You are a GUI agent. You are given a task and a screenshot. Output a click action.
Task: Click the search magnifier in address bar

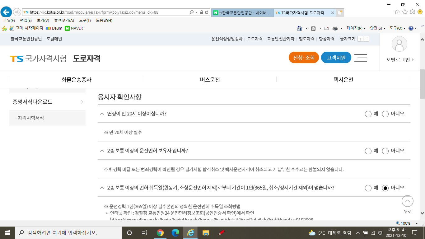pyautogui.click(x=191, y=12)
